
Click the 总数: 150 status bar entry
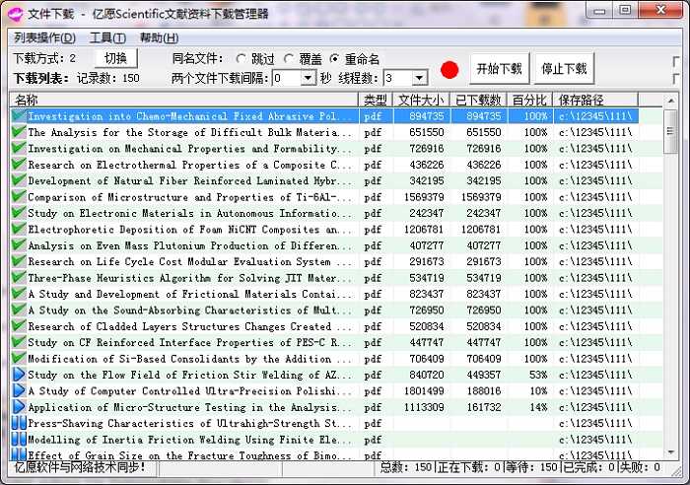click(406, 467)
